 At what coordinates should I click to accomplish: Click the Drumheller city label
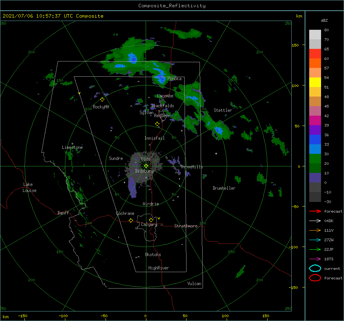coord(224,188)
